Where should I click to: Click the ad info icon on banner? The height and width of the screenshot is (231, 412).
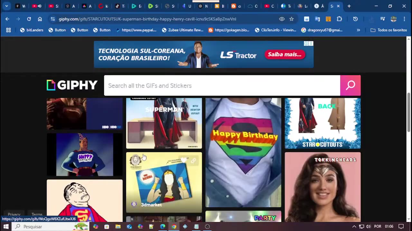[306, 43]
